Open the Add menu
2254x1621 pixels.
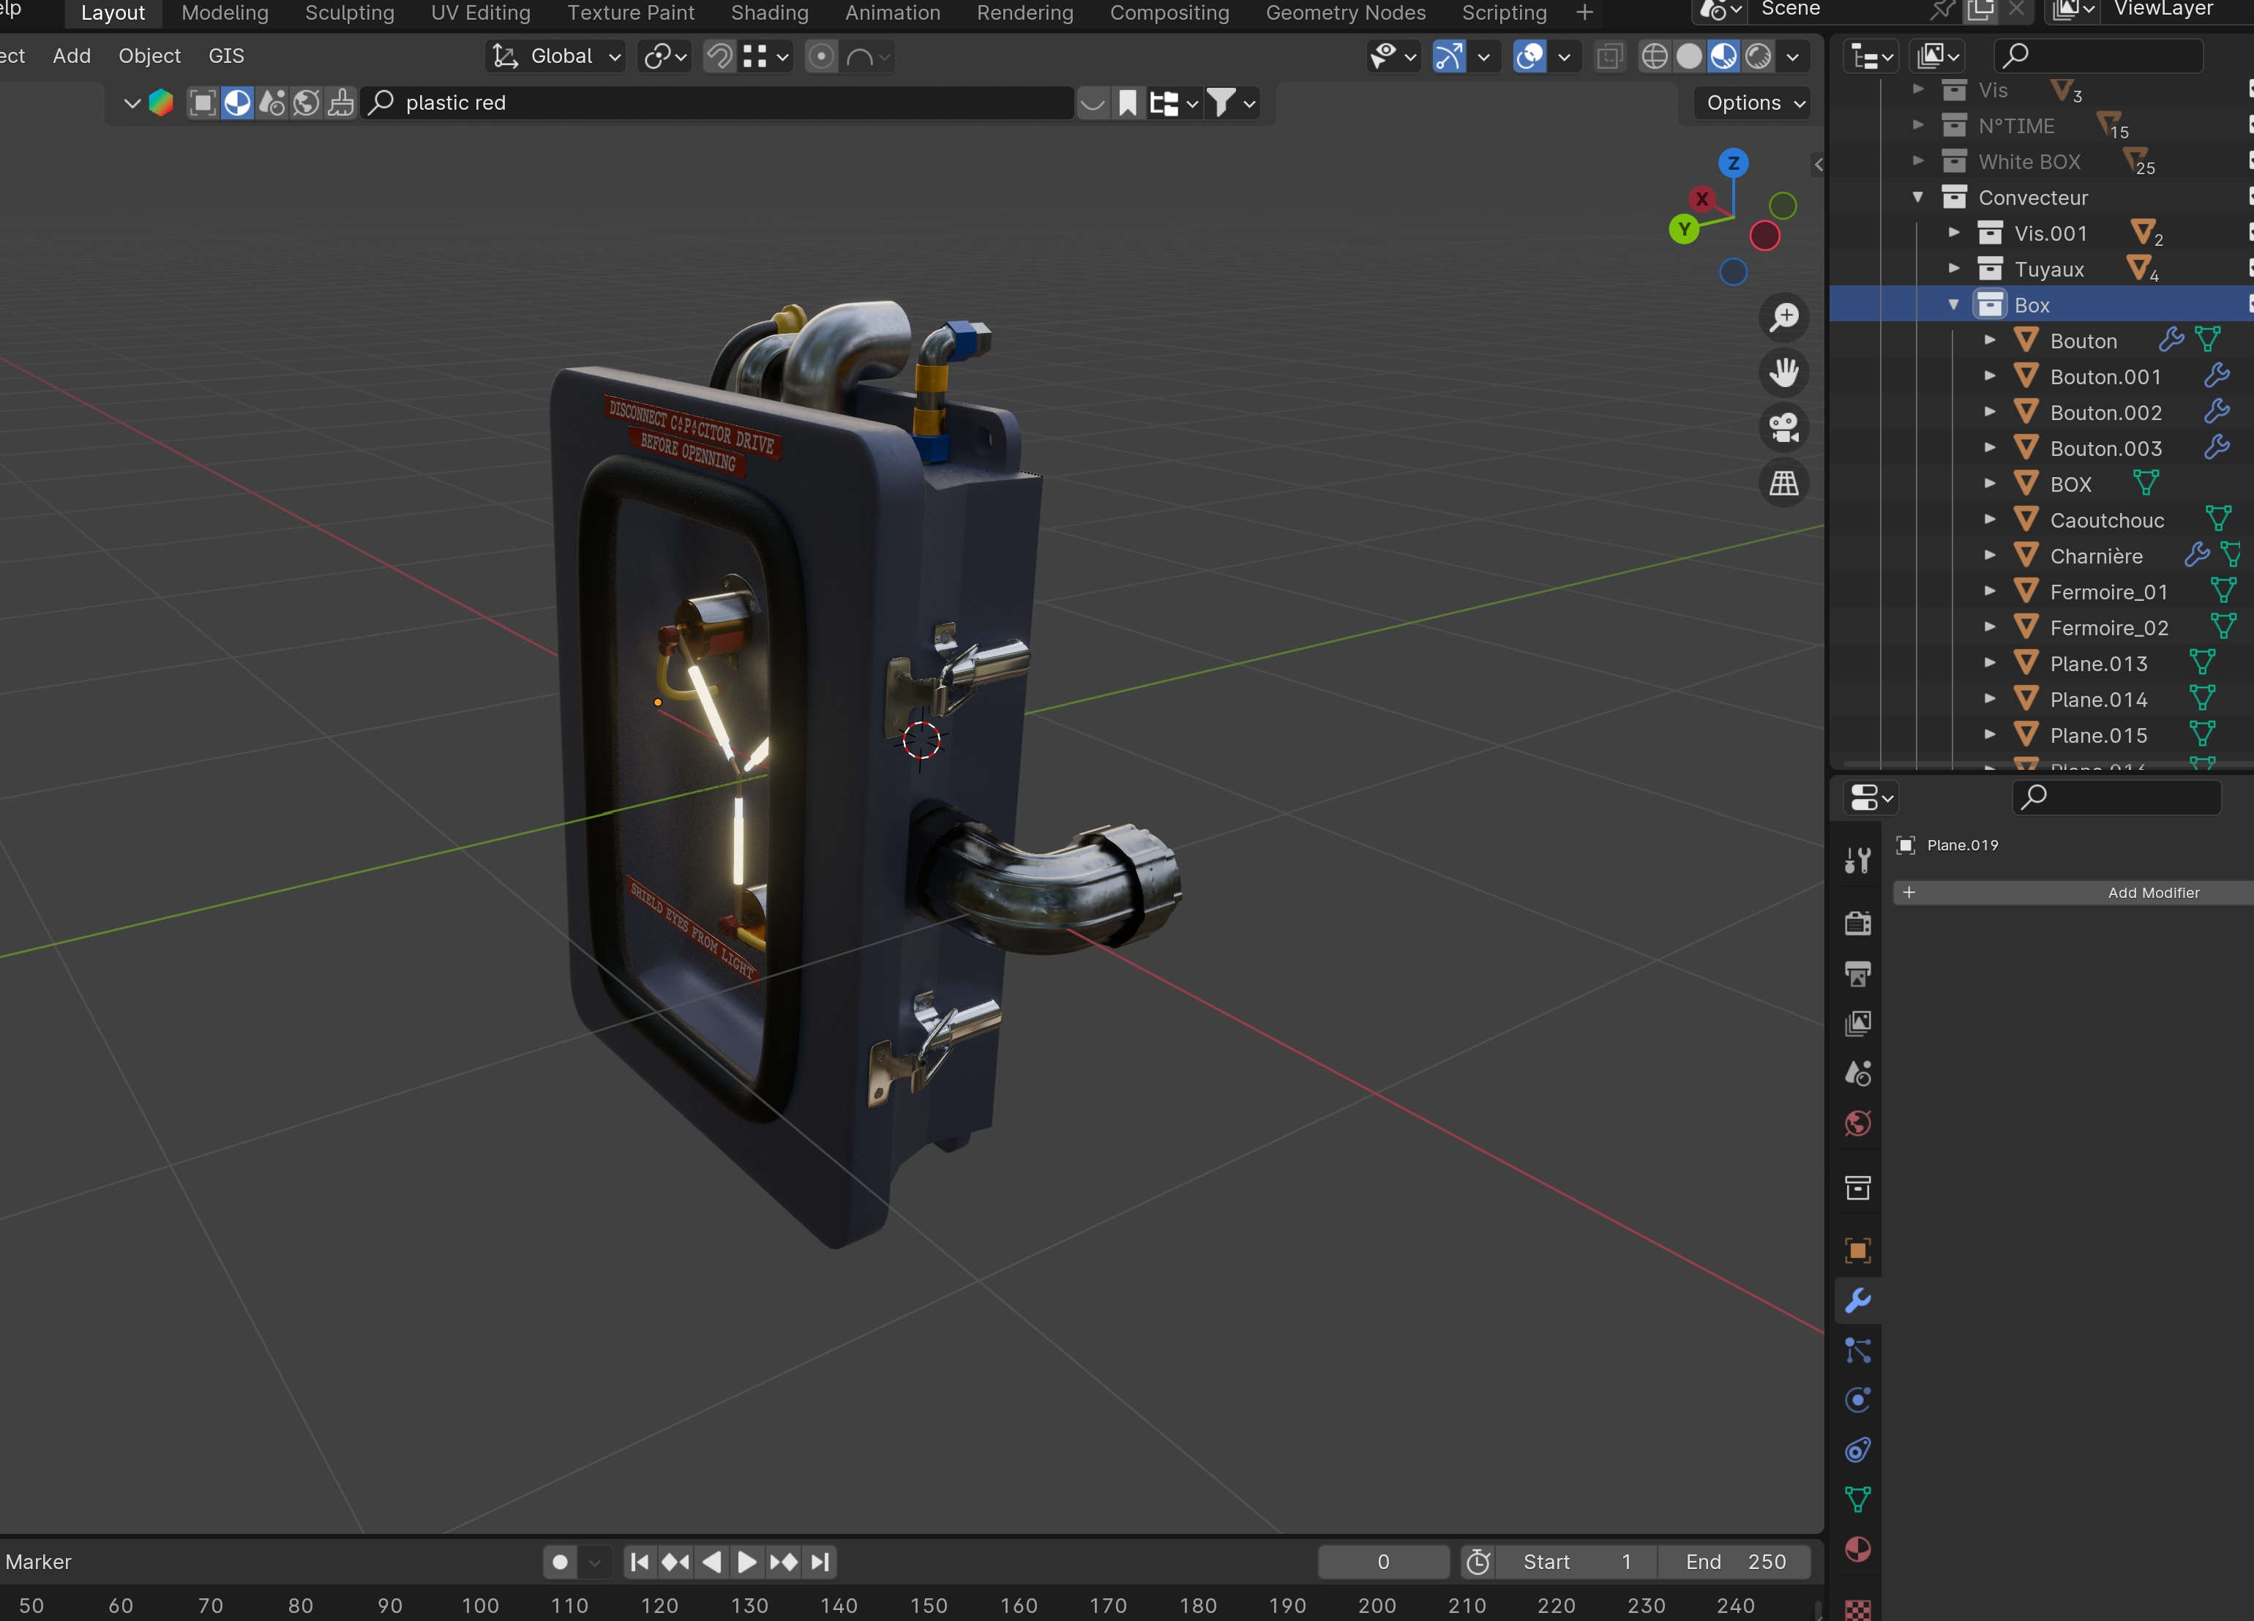[72, 56]
